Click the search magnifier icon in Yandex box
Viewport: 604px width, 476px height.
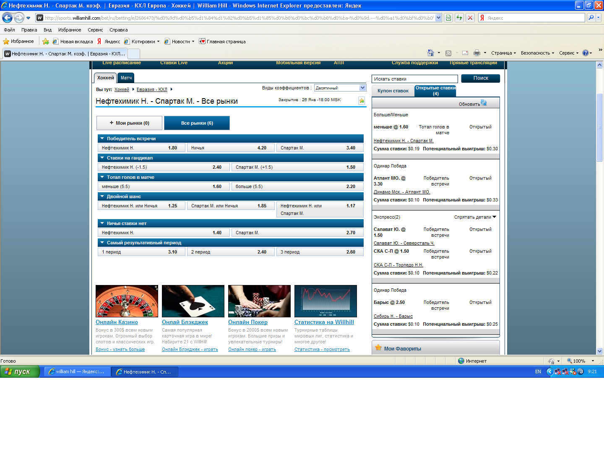point(591,18)
